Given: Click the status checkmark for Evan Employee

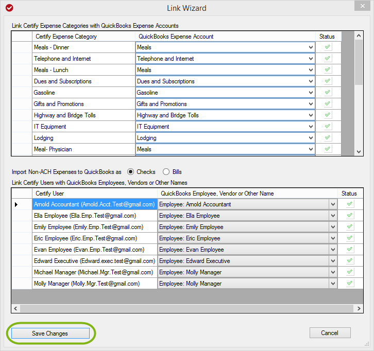Looking at the screenshot, I should click(350, 249).
